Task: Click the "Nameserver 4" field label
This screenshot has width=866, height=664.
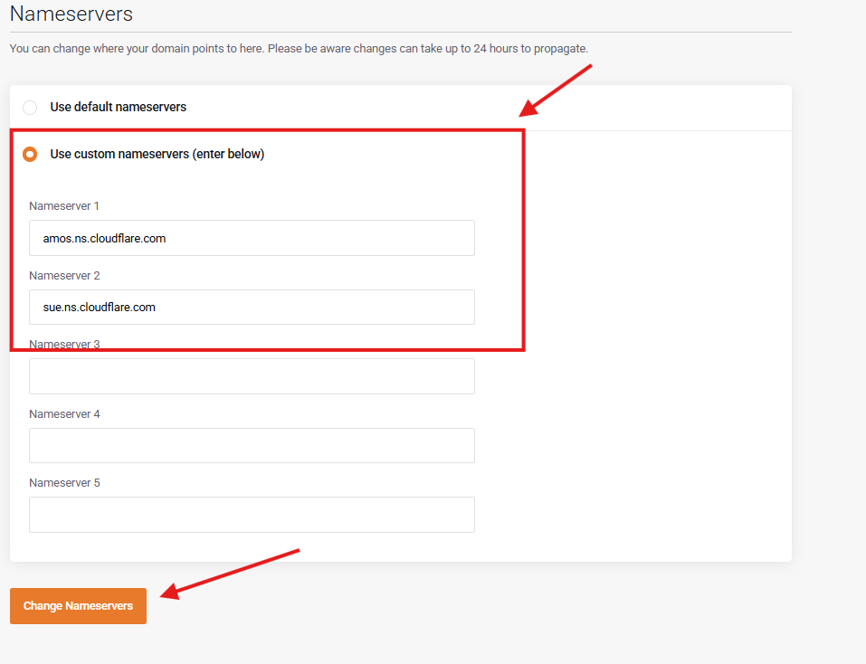Action: (64, 413)
